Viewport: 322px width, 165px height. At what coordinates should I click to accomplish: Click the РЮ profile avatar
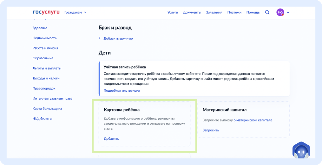click(280, 12)
